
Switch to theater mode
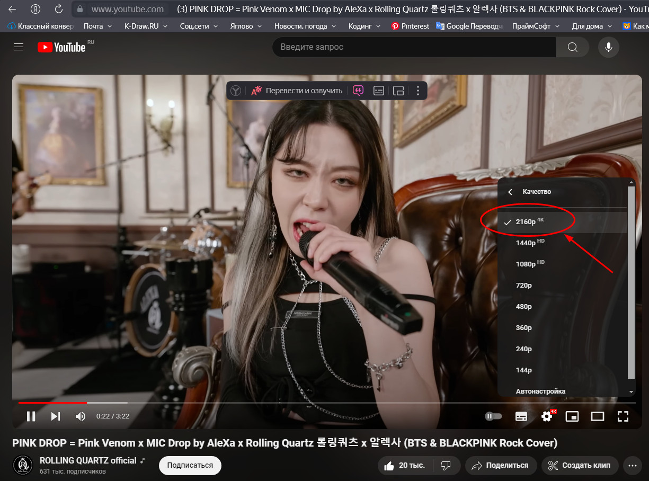pos(598,416)
